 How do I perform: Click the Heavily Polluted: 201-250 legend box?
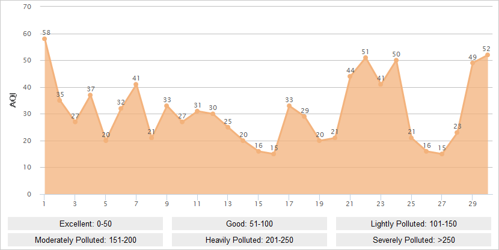(249, 239)
